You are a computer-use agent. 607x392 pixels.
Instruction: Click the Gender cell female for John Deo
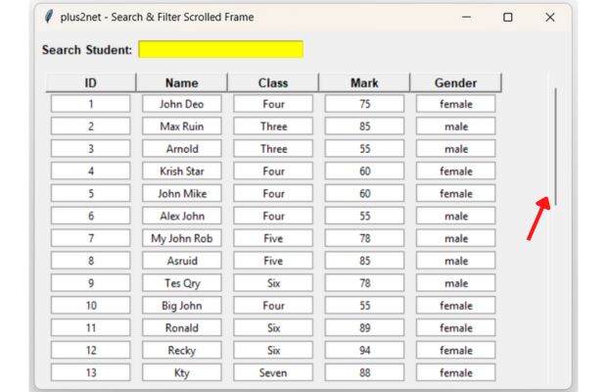pyautogui.click(x=456, y=104)
